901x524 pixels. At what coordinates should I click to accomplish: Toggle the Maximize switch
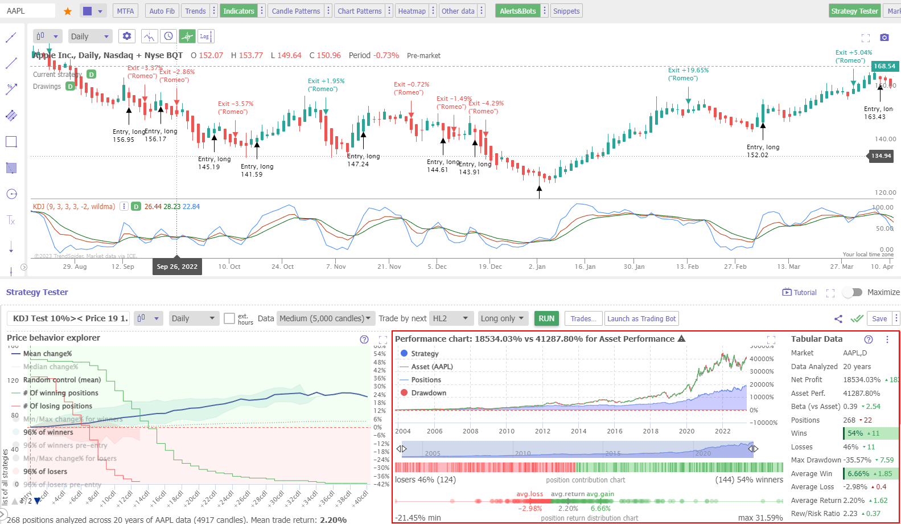pos(852,292)
